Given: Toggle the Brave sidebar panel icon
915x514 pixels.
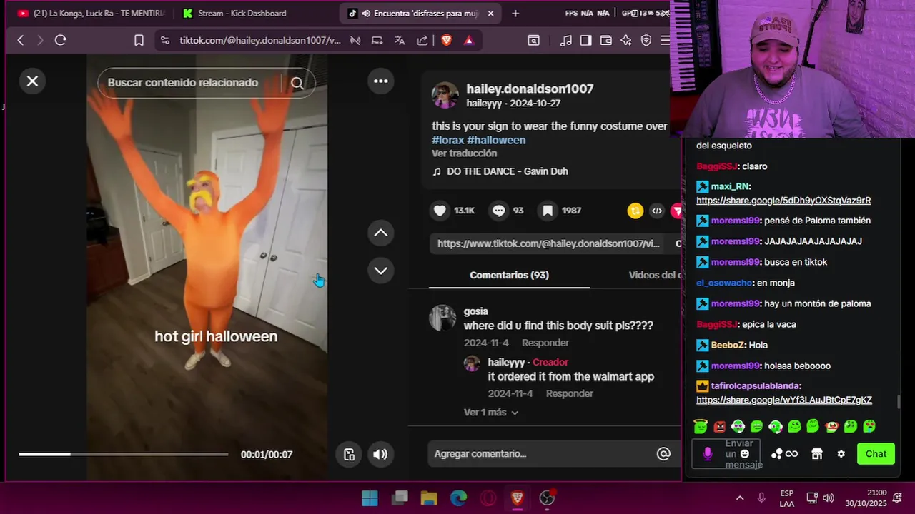Looking at the screenshot, I should coord(586,41).
